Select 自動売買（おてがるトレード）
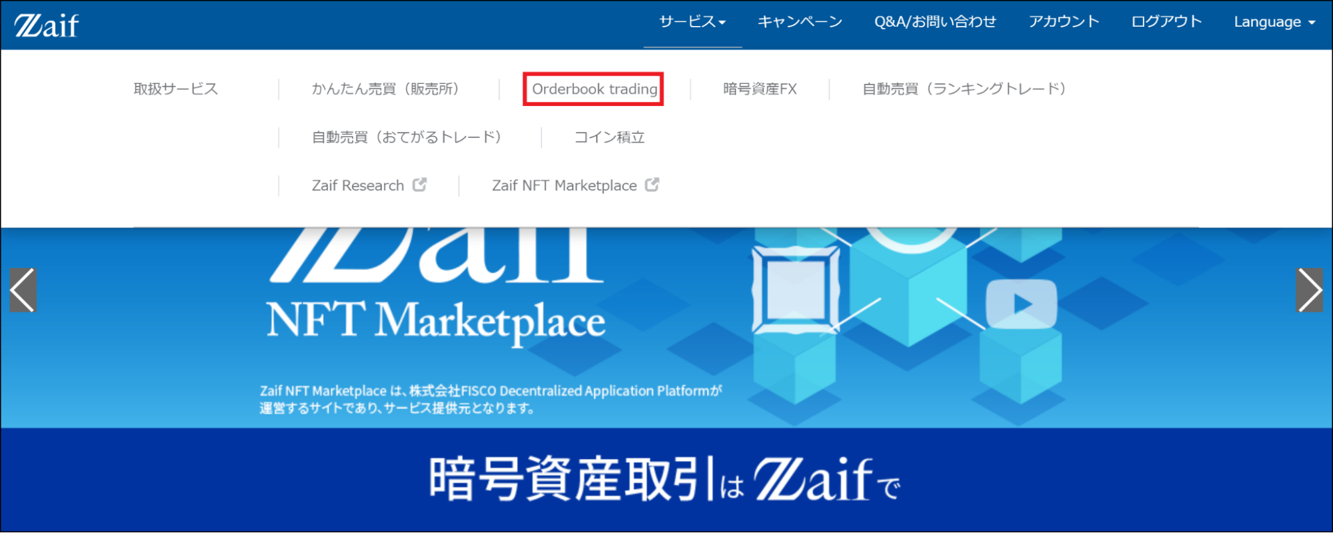The image size is (1333, 533). pos(407,137)
